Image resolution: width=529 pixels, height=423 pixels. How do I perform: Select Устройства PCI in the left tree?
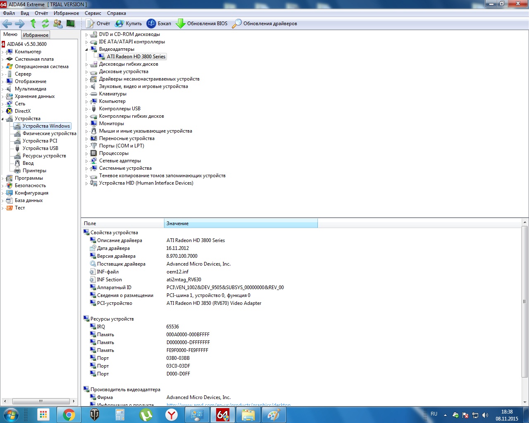point(40,141)
